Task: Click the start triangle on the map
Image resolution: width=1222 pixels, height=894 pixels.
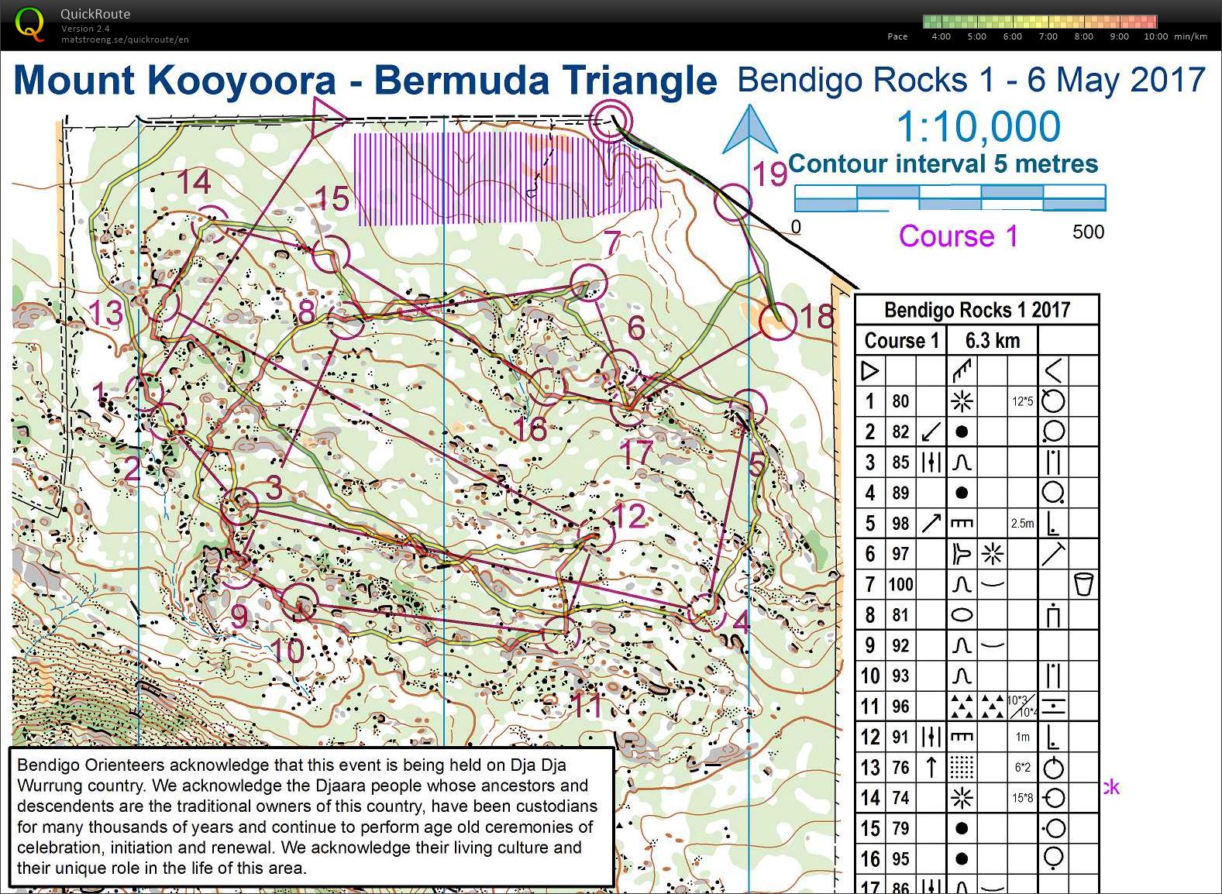Action: pyautogui.click(x=327, y=119)
